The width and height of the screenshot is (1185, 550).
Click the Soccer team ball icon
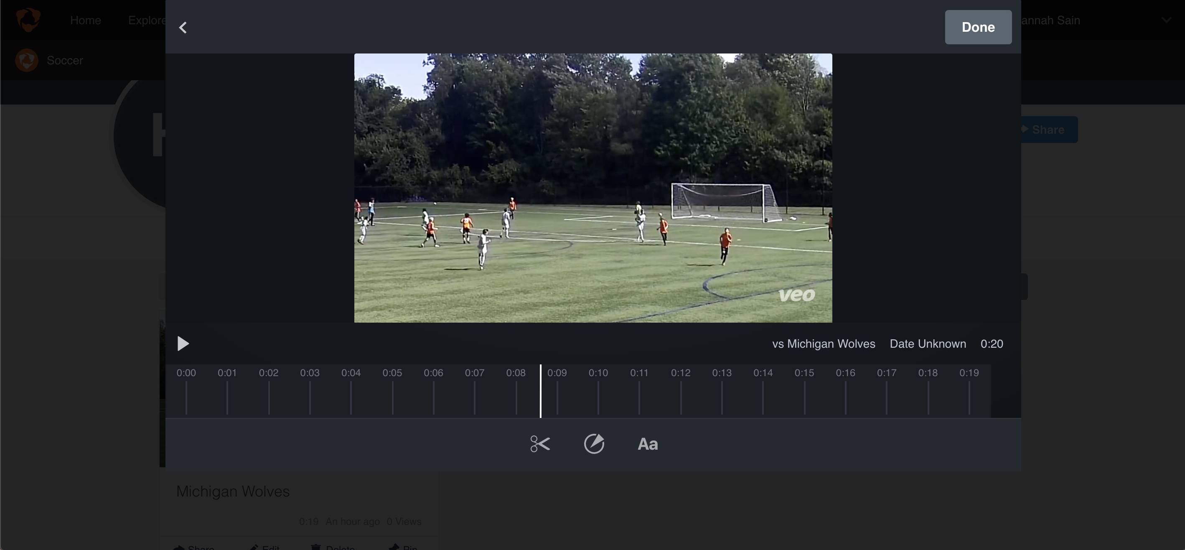[27, 60]
